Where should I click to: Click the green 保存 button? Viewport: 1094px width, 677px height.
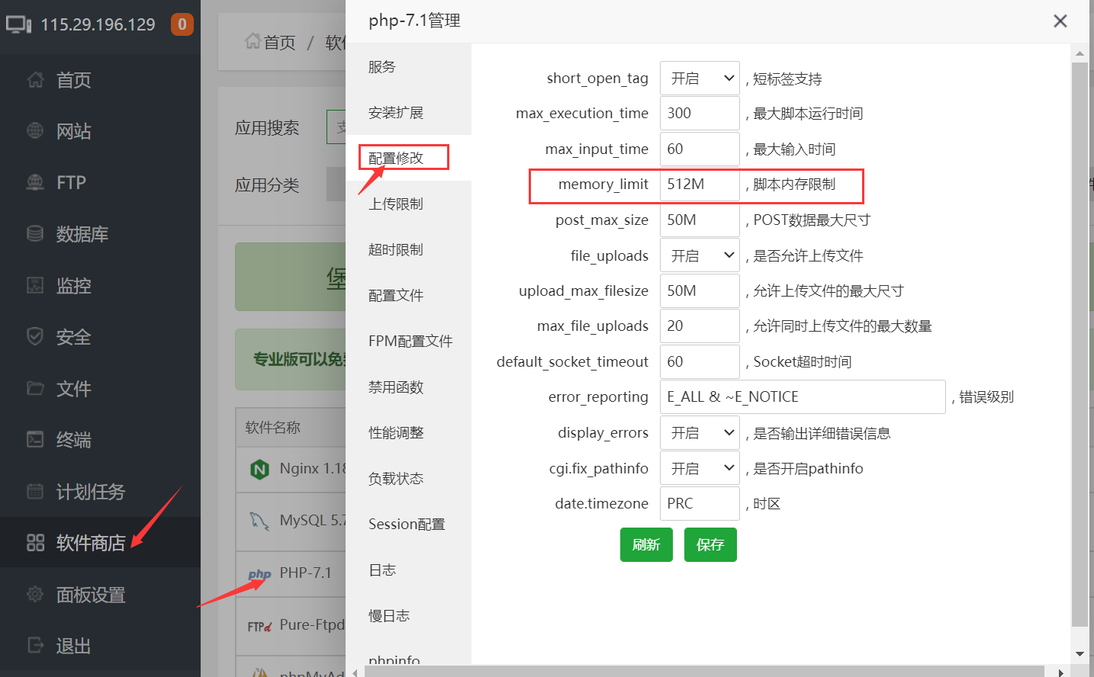[x=709, y=544]
